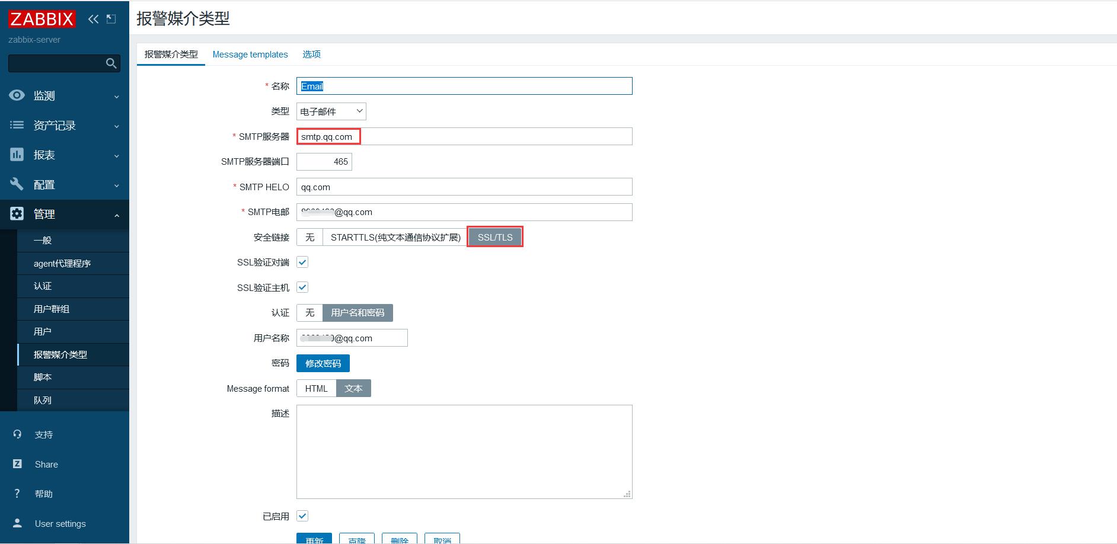This screenshot has width=1117, height=544.
Task: Click the 描述 text area
Action: pyautogui.click(x=464, y=452)
